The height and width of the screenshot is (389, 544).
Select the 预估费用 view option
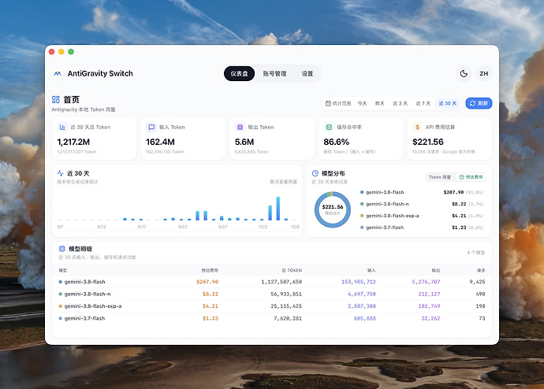(x=471, y=177)
